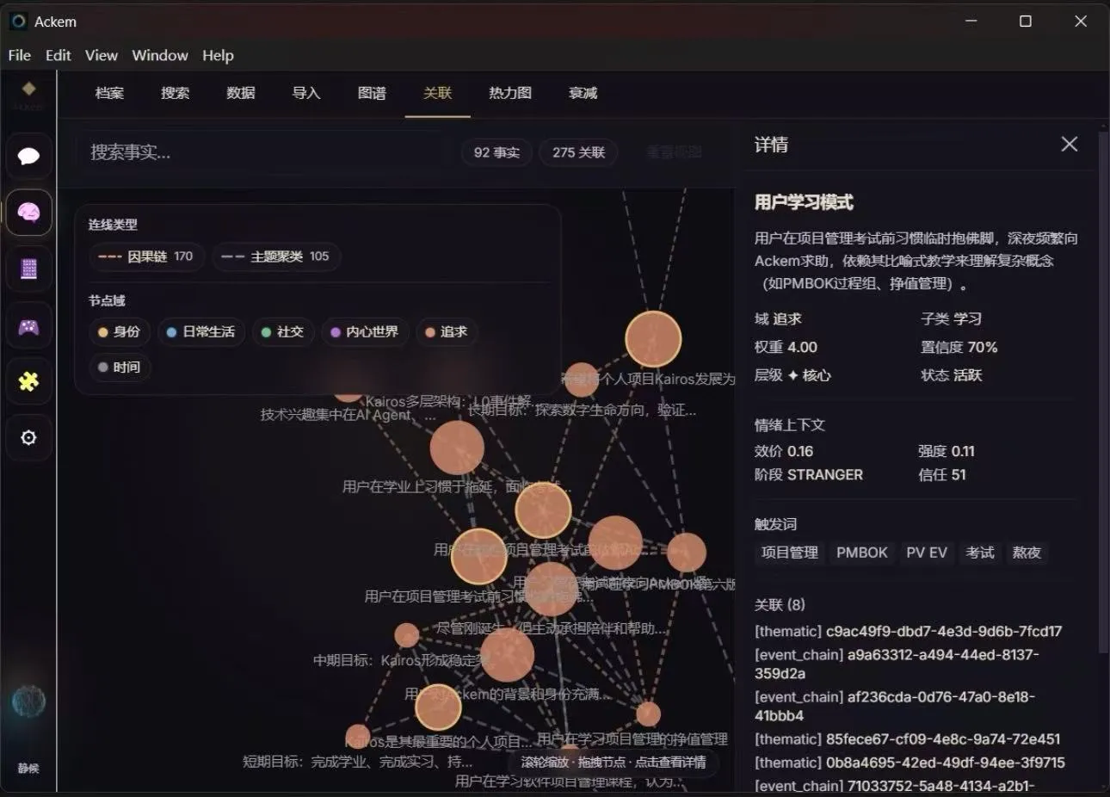Click the round avatar above 静候
This screenshot has height=797, width=1110.
coord(28,701)
